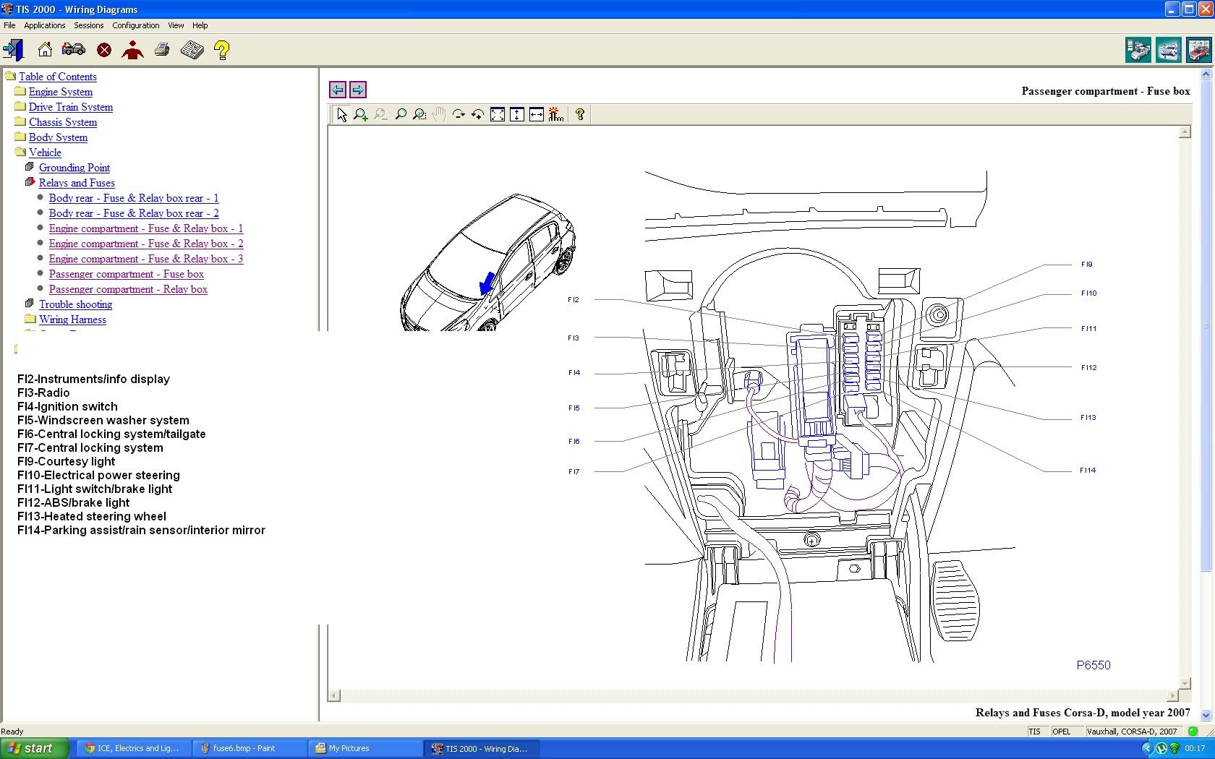
Task: Rotate diagram clockwise icon
Action: (x=459, y=114)
